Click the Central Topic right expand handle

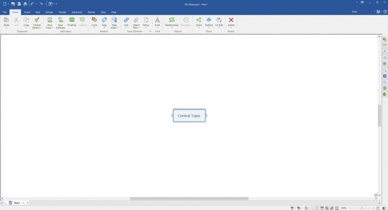click(207, 116)
